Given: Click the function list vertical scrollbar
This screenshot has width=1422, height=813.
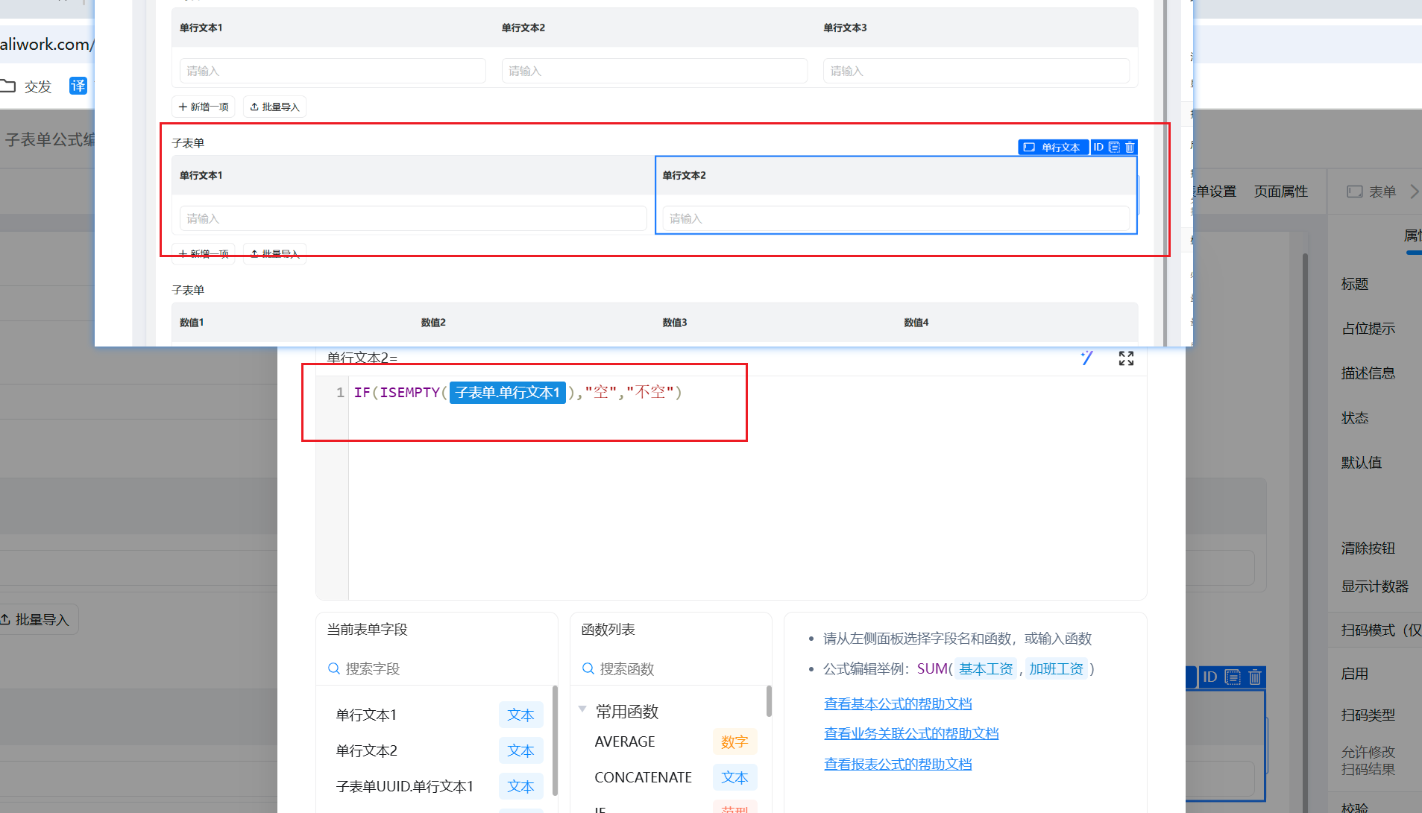Looking at the screenshot, I should (769, 701).
